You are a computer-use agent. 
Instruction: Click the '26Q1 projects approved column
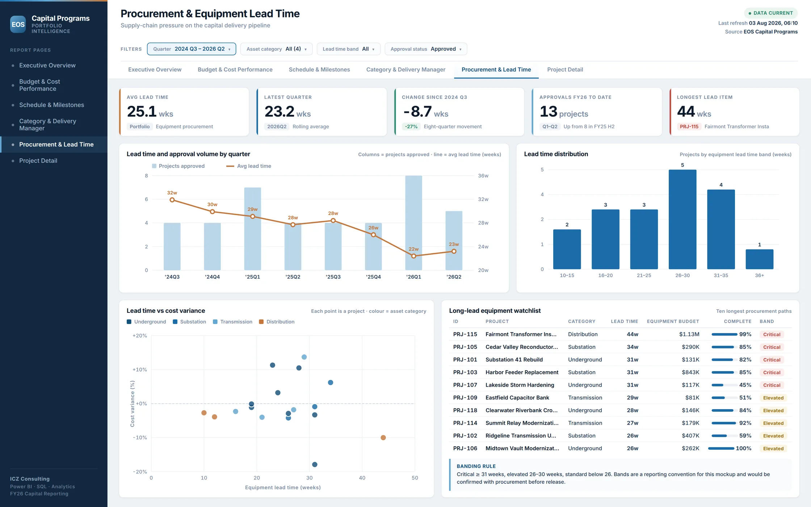[413, 223]
